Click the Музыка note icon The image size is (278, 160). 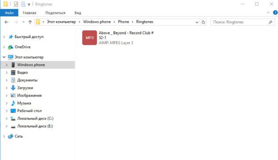(x=13, y=103)
